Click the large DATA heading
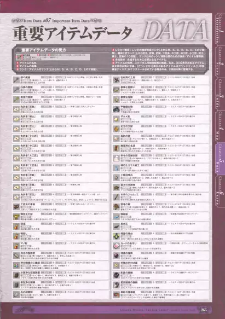 (x=176, y=30)
